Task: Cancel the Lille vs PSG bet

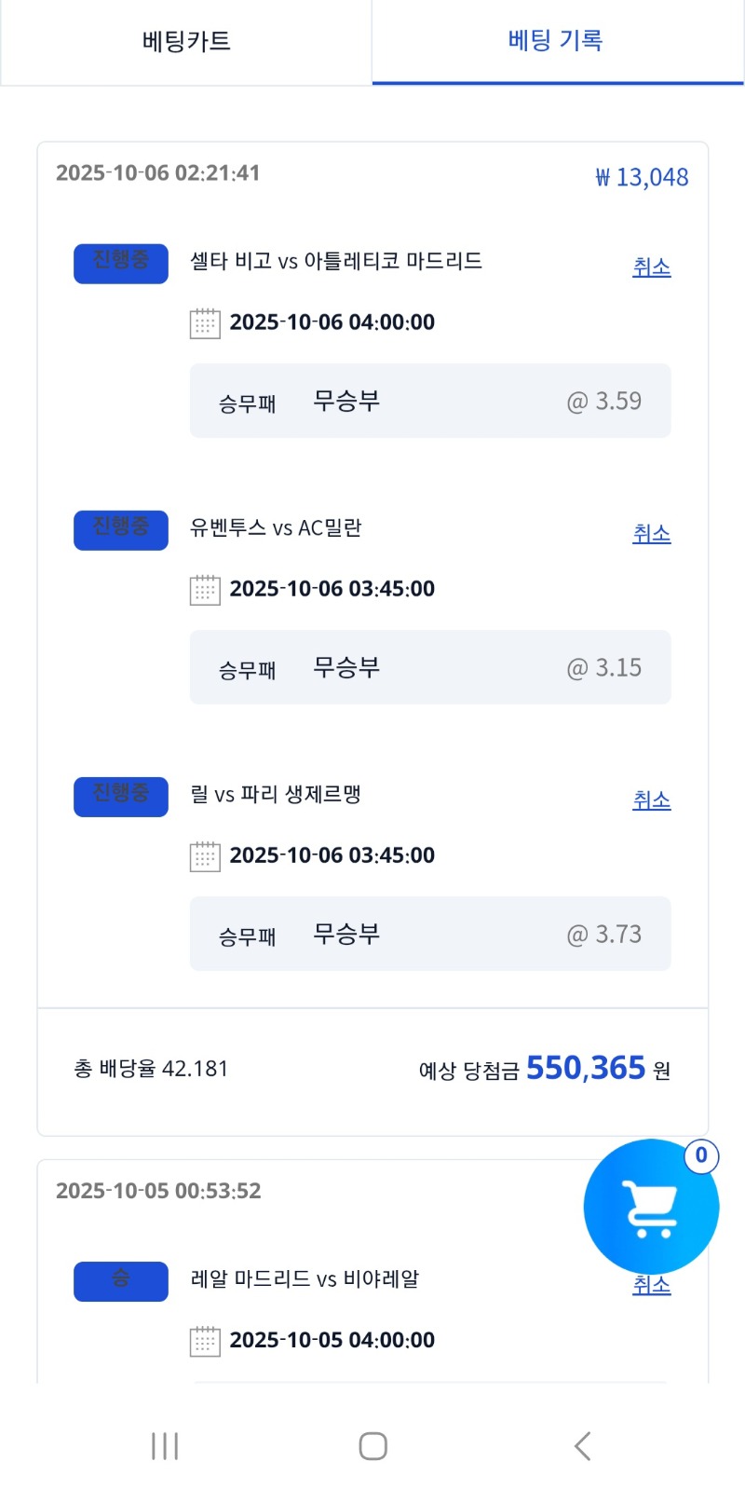Action: coord(651,800)
